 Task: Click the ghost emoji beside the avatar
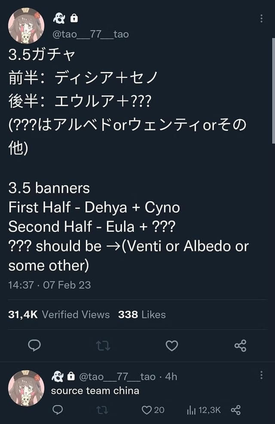[59, 18]
